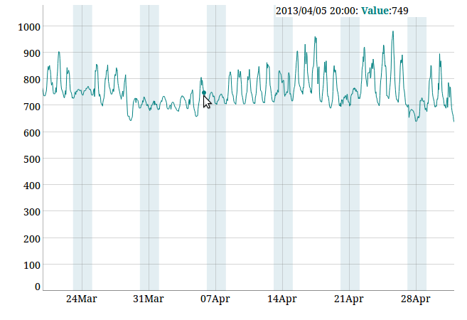Click the 07Apr x-axis label
The image size is (467, 320).
coord(215,299)
